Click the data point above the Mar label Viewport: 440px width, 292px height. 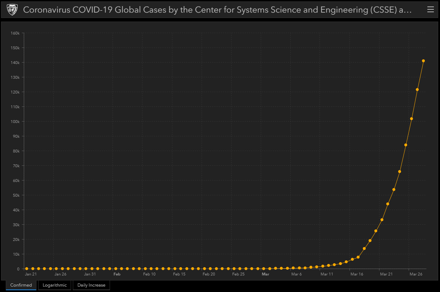click(264, 269)
